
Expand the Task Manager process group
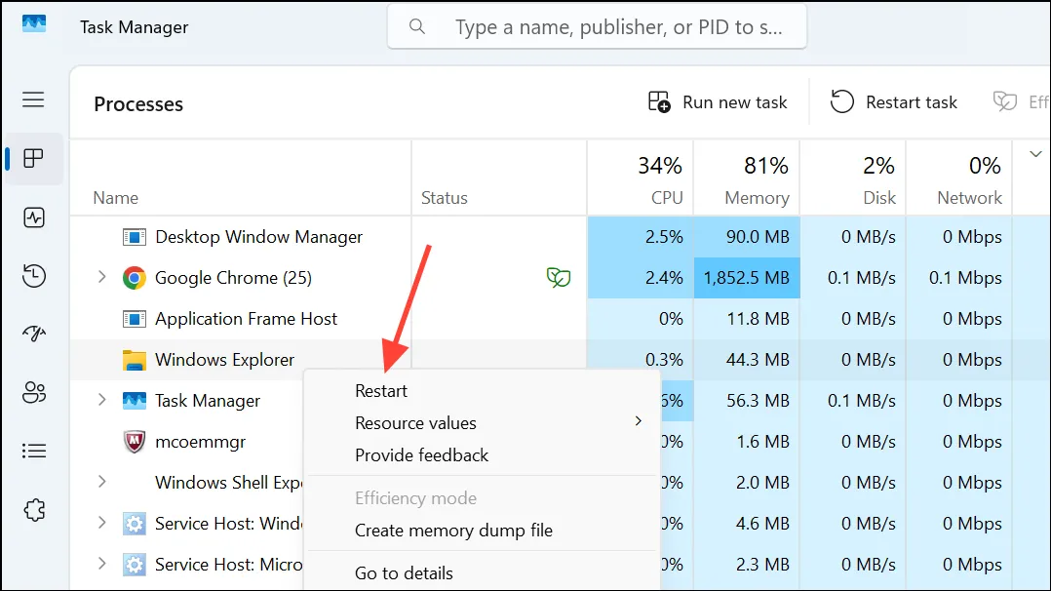pyautogui.click(x=101, y=400)
